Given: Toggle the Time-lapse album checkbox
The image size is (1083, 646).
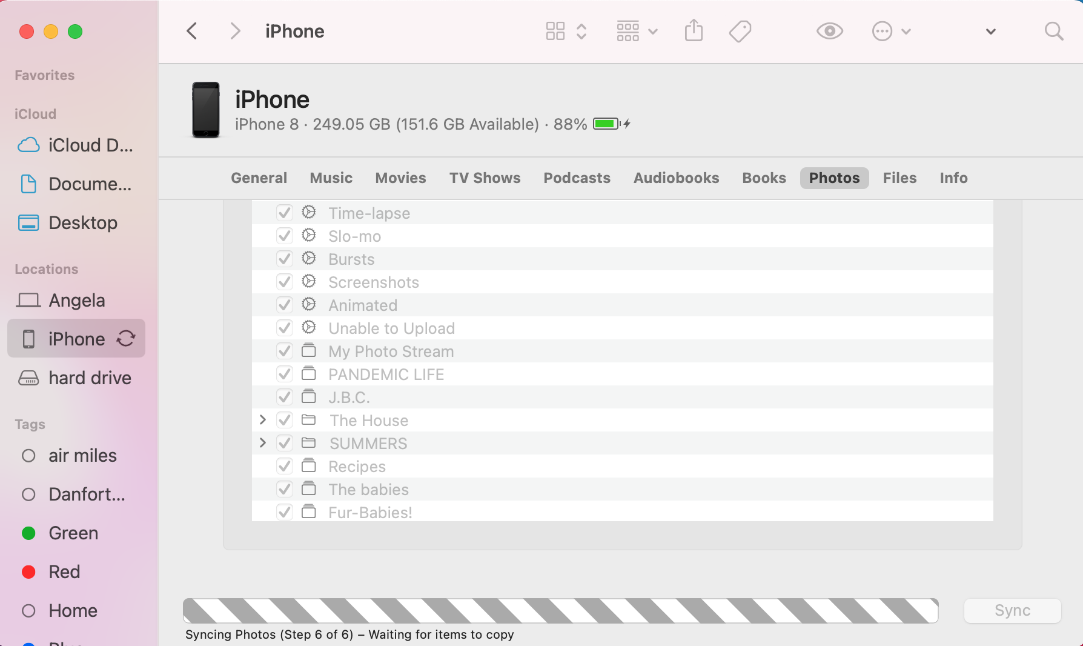Looking at the screenshot, I should point(285,213).
